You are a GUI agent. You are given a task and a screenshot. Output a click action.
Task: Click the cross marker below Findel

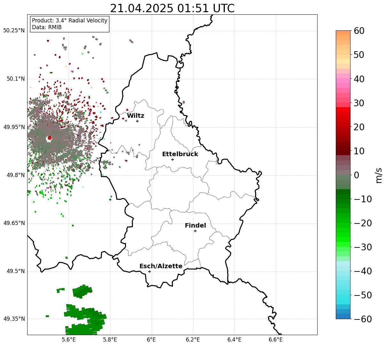click(195, 231)
